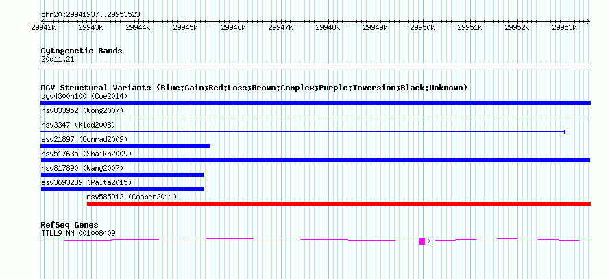
Task: Open the esv21897 (Conrad2009) label
Action: [84, 139]
